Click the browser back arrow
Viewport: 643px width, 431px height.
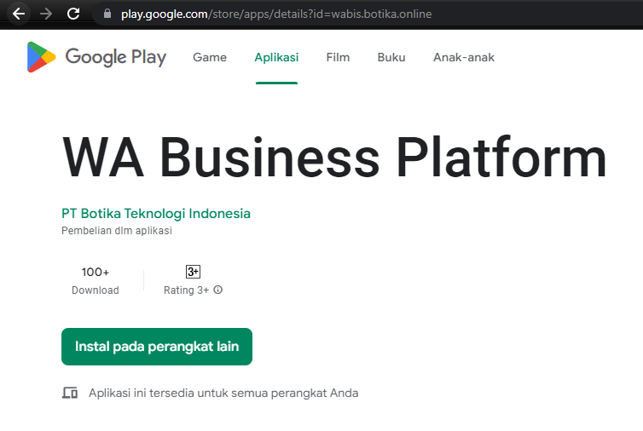click(19, 14)
